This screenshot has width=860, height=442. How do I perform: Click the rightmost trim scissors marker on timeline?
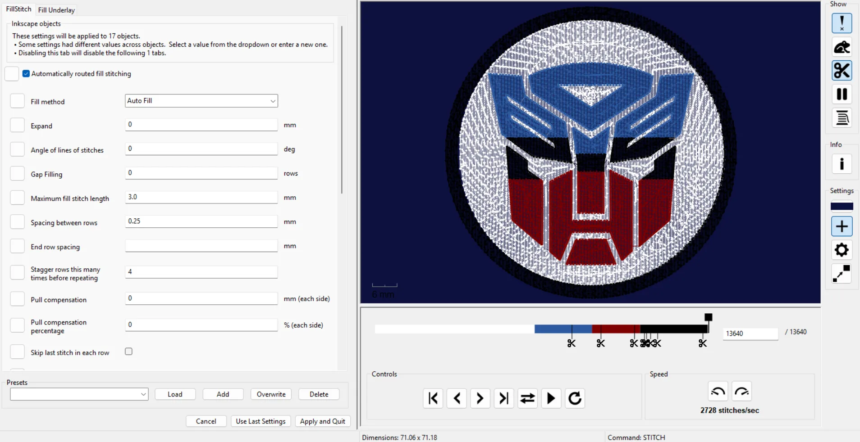(x=703, y=343)
